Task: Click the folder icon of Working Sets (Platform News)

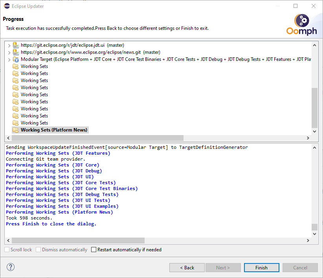Action: point(15,130)
